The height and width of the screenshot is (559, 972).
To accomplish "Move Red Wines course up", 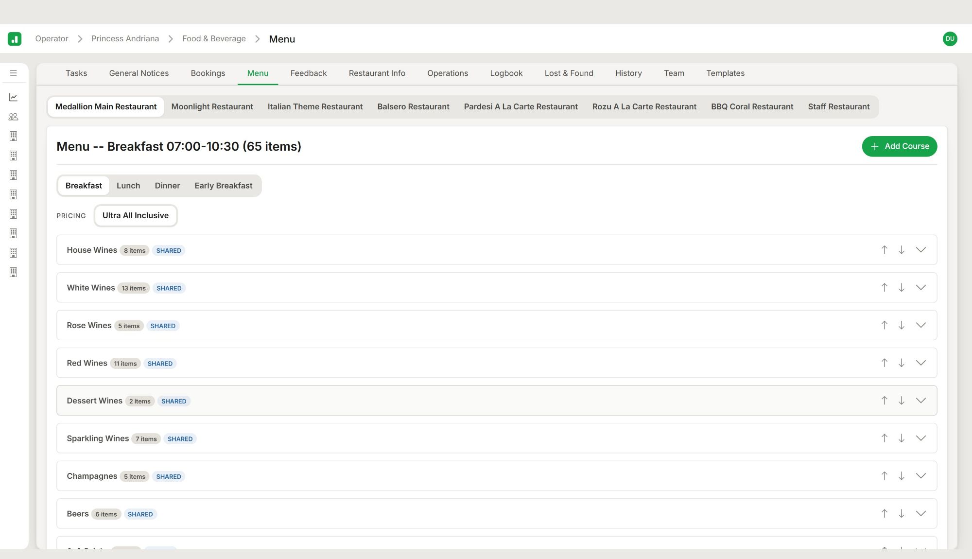I will click(x=885, y=363).
